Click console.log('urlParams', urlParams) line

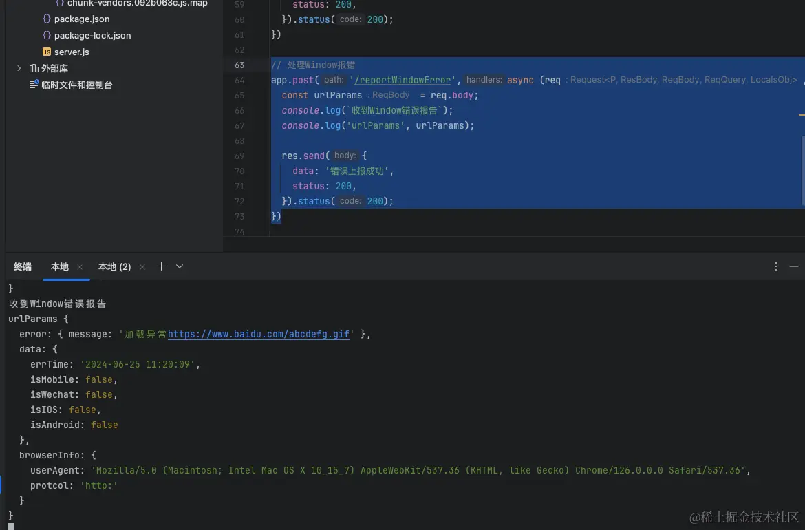pyautogui.click(x=378, y=126)
